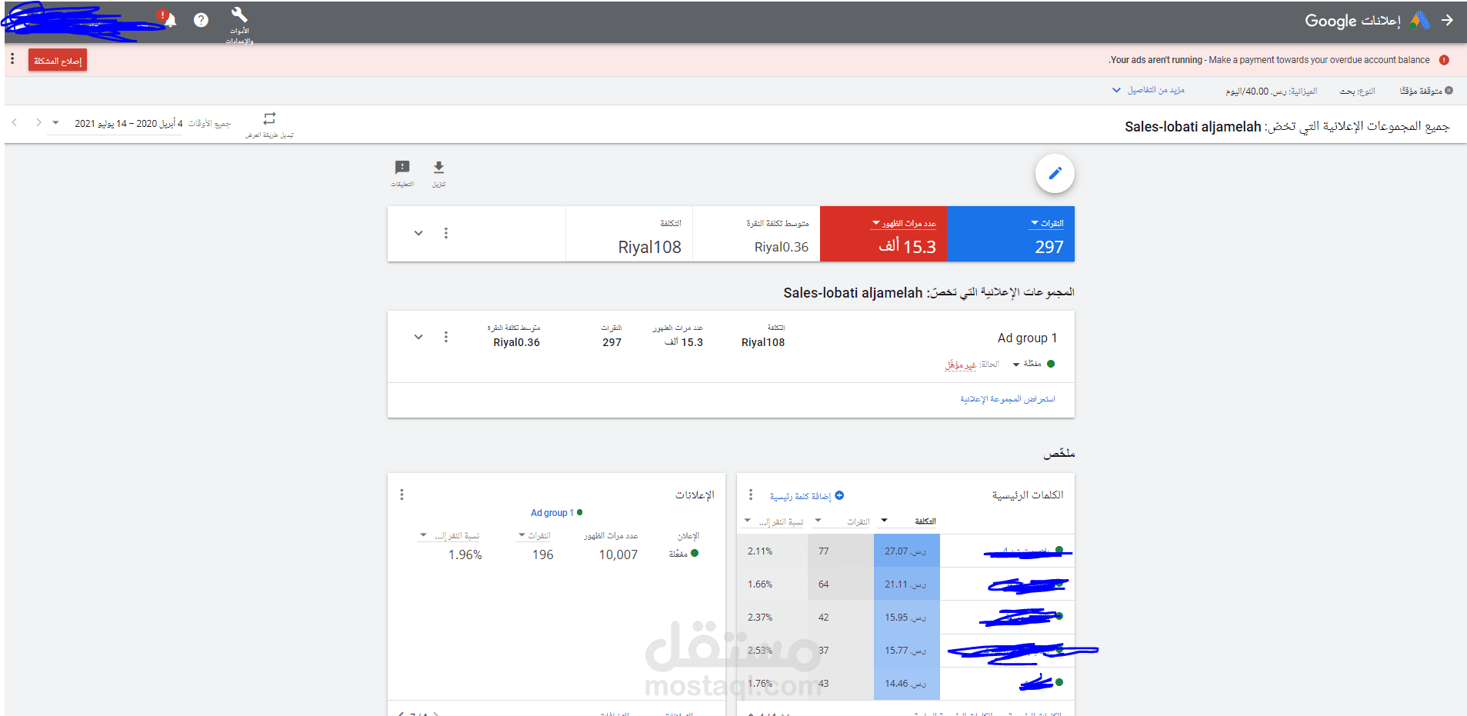
Task: Click the plus icon for adding a keyword
Action: [839, 495]
